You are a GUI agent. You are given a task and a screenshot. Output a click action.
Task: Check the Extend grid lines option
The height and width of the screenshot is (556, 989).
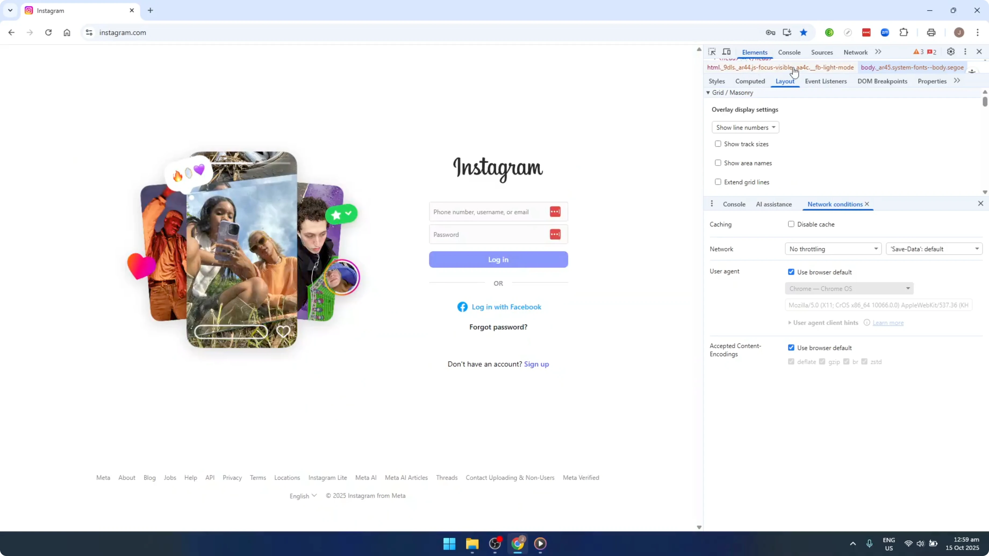click(x=718, y=182)
